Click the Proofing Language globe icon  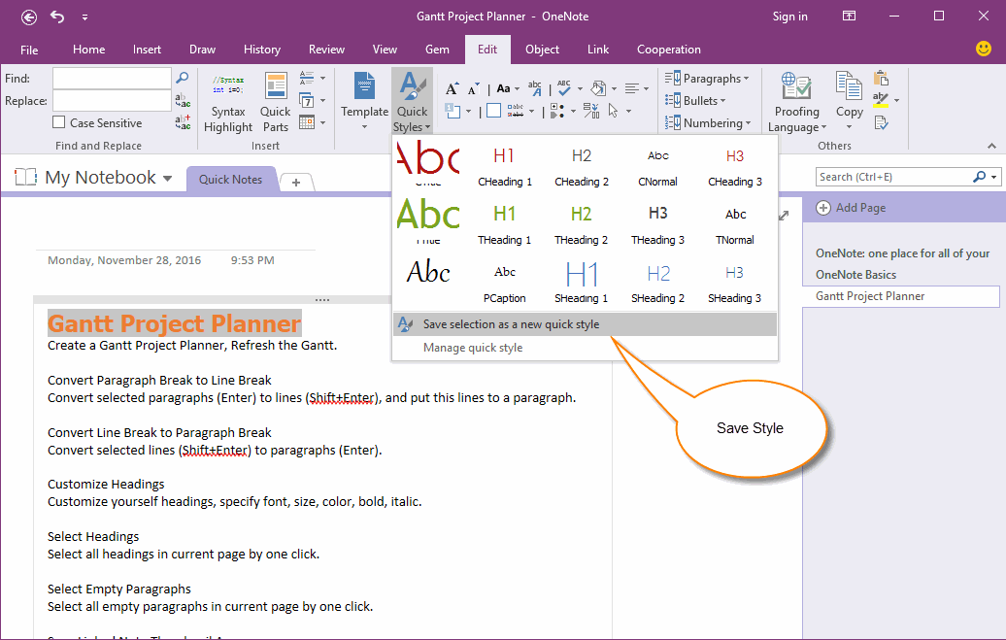[x=796, y=86]
